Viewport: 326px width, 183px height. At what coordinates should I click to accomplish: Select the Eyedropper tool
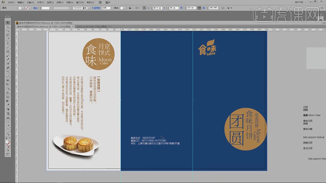(x=8, y=105)
